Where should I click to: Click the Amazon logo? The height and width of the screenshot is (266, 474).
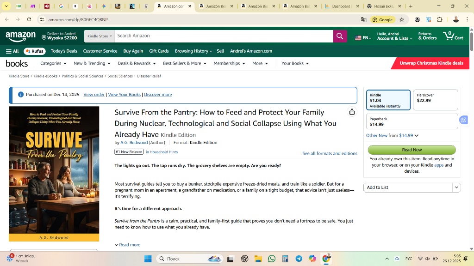click(x=20, y=36)
